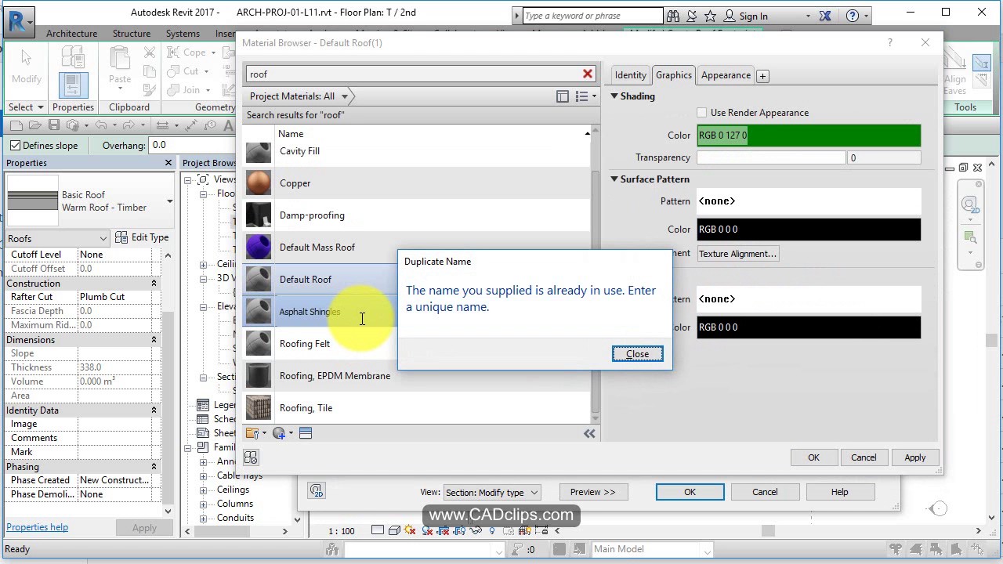Viewport: 1003px width, 564px height.
Task: Open the asset browser icon
Action: [306, 433]
